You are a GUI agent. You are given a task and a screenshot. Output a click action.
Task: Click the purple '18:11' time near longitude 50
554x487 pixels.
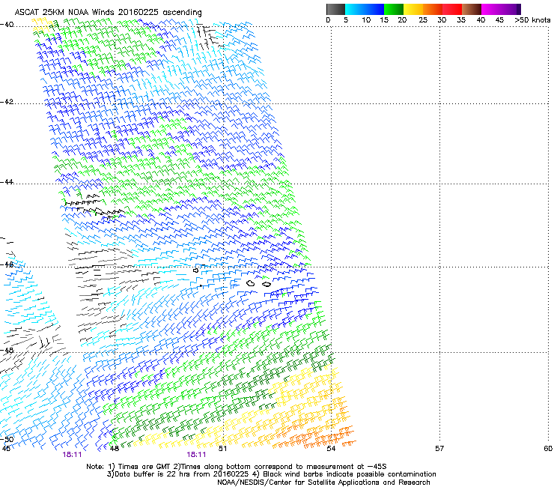196,455
